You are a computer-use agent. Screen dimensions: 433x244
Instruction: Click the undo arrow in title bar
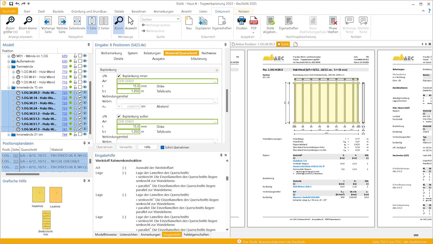tap(17, 4)
